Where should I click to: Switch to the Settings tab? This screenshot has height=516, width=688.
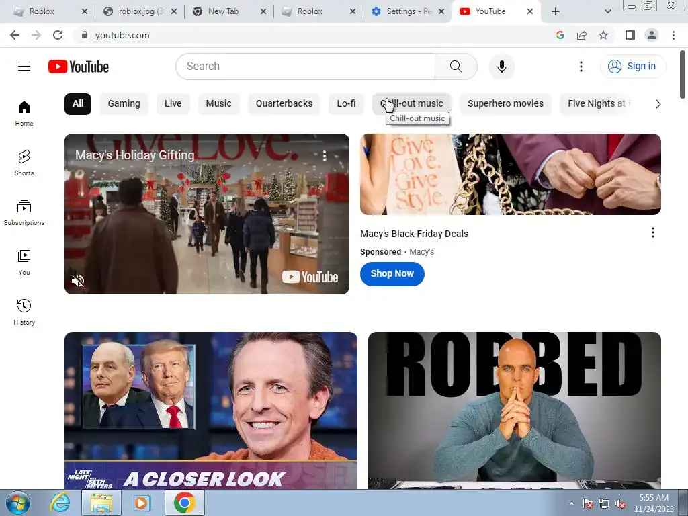[x=408, y=12]
